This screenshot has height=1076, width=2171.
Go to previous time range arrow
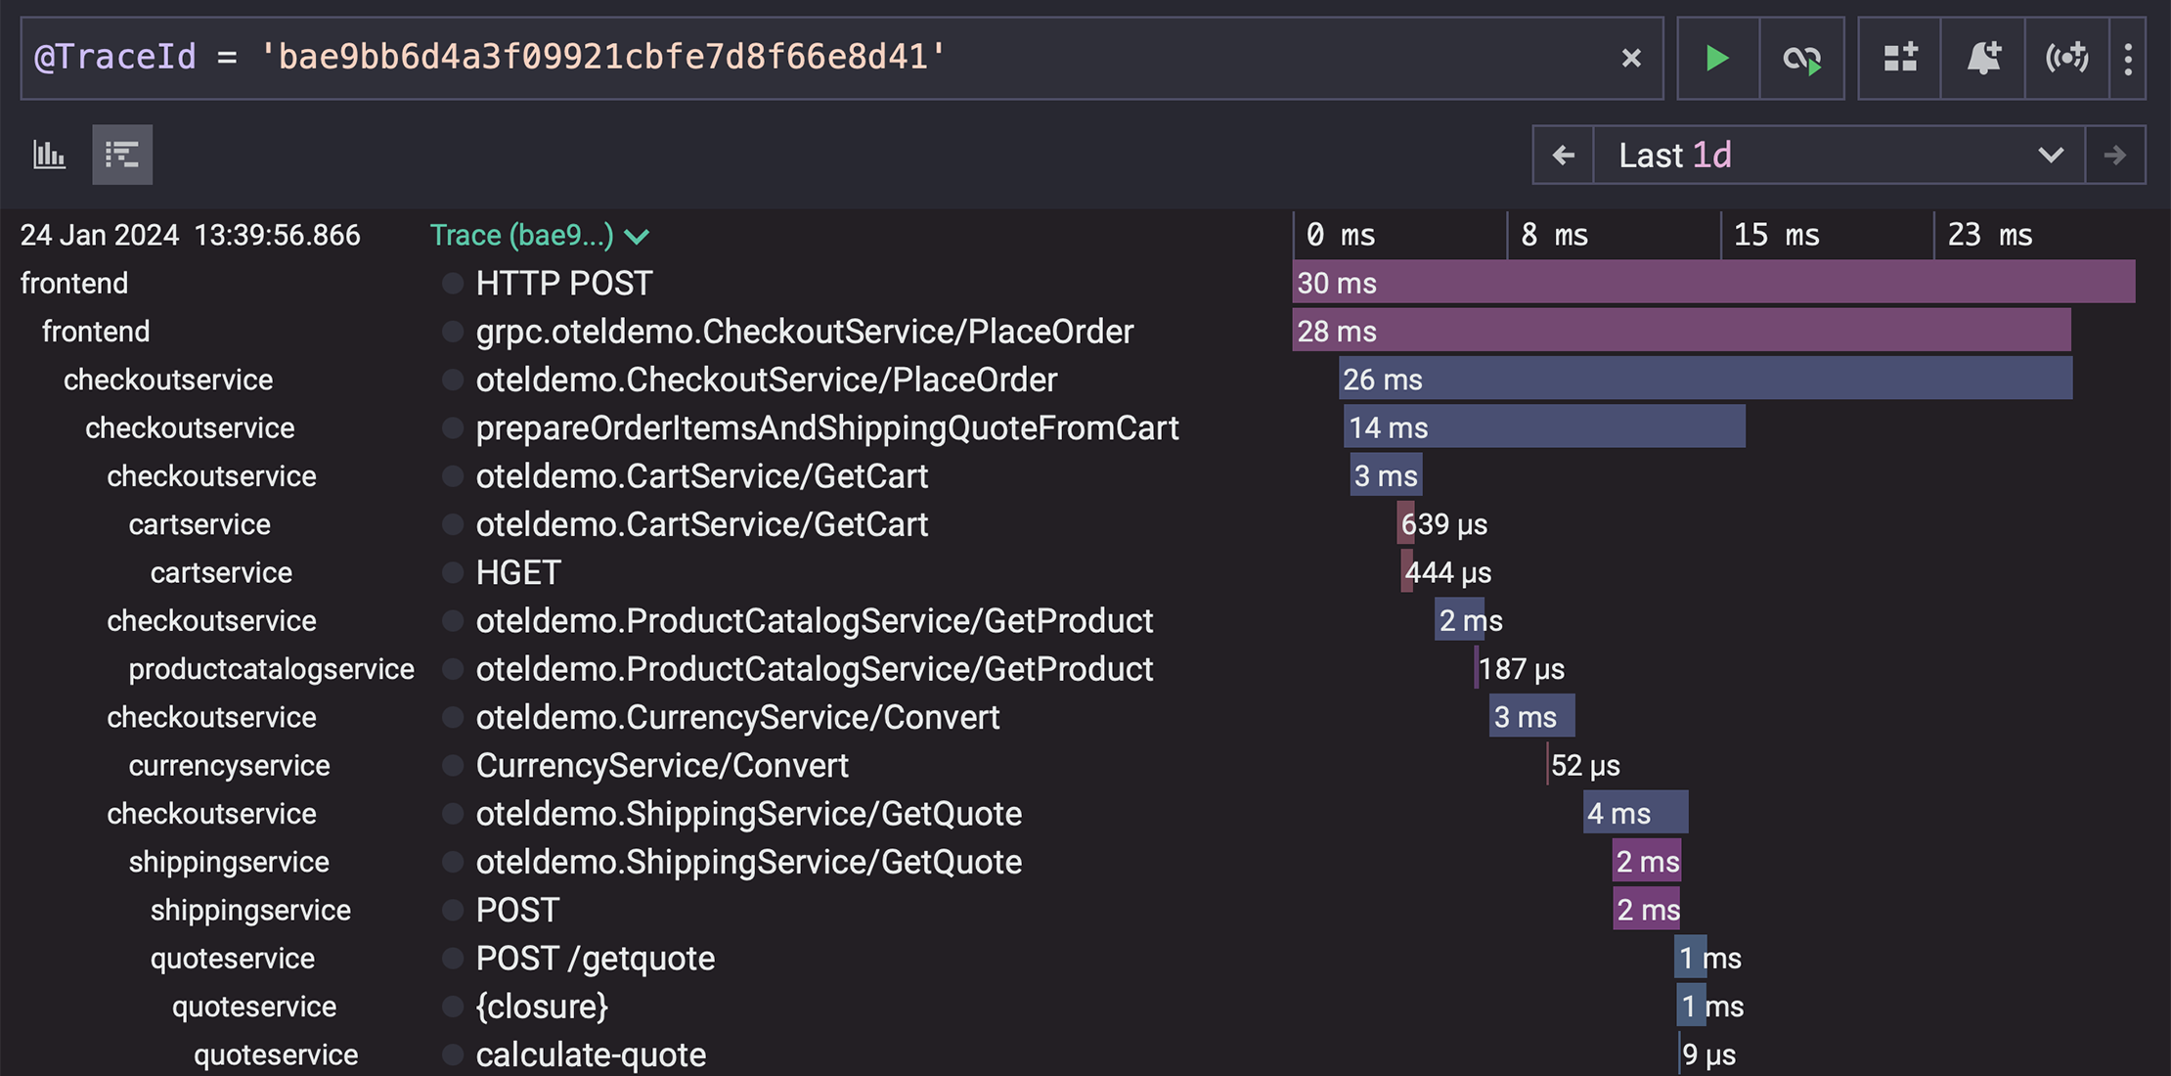coord(1563,156)
